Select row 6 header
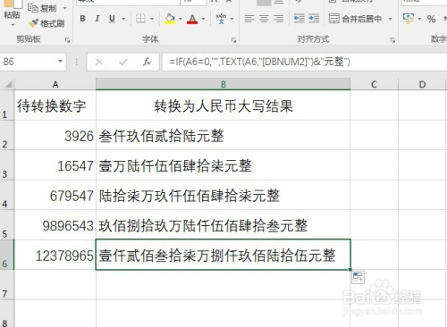This screenshot has width=447, height=327. pyautogui.click(x=6, y=255)
